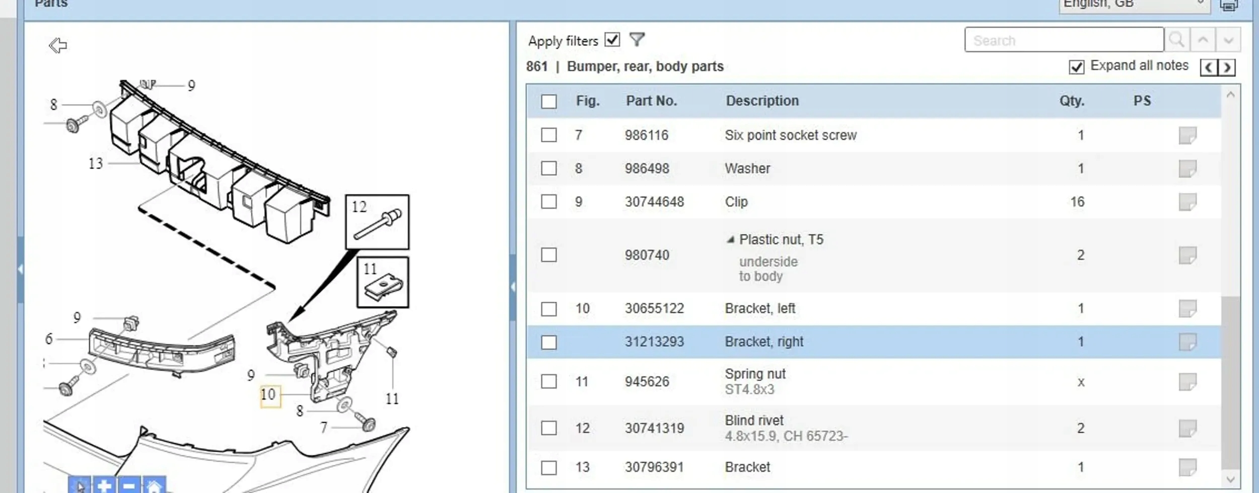This screenshot has height=493, width=1259.
Task: Toggle the Apply filters checkbox
Action: pos(612,39)
